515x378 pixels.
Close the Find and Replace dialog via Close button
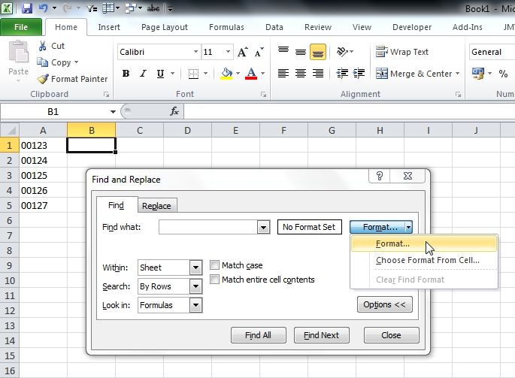[391, 335]
